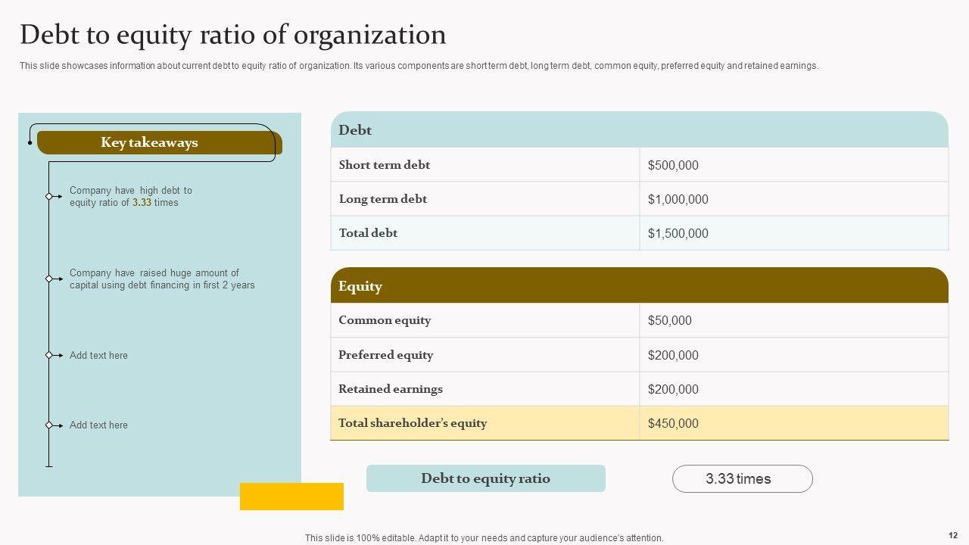This screenshot has height=545, width=969.
Task: Select the yellow rectangle decoration shape
Action: coord(291,497)
